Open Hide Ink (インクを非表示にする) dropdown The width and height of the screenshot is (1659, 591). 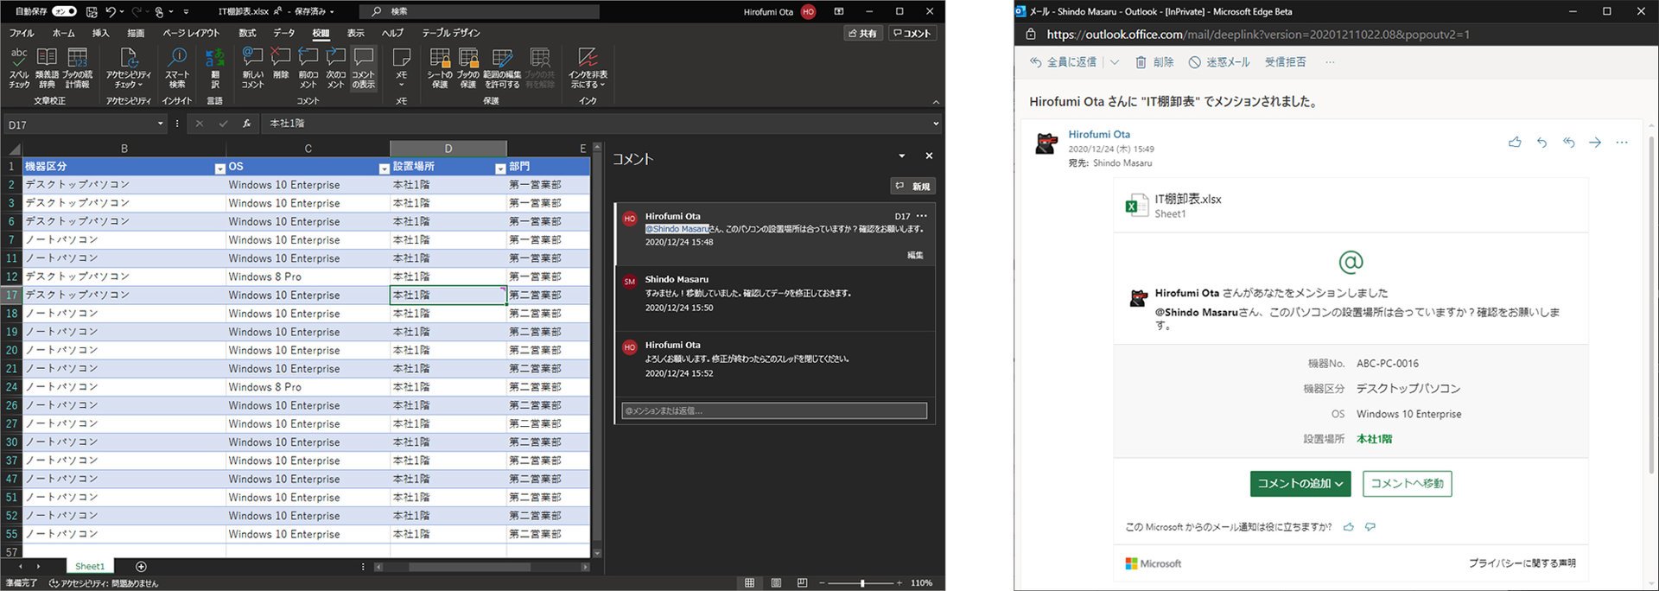click(x=588, y=68)
